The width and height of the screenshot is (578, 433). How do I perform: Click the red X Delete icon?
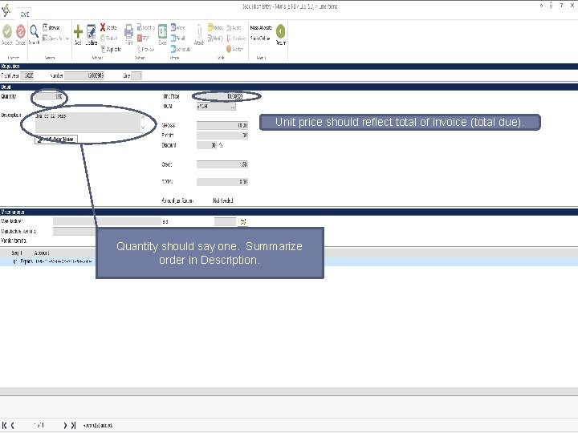(103, 27)
